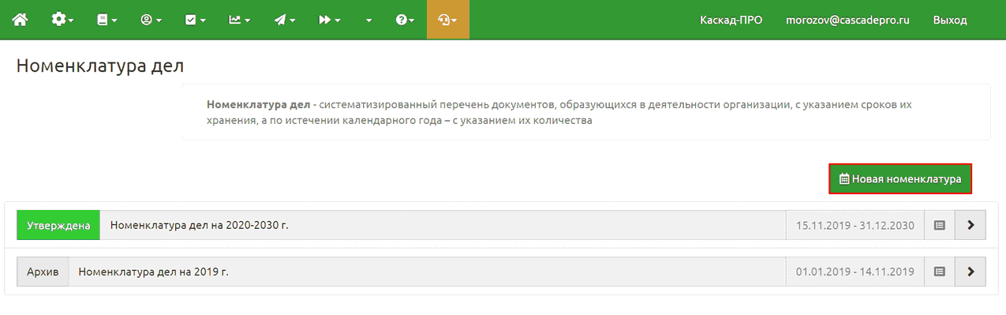This screenshot has height=315, width=1006.
Task: Select Каскад-ПРО in the top bar
Action: [731, 21]
